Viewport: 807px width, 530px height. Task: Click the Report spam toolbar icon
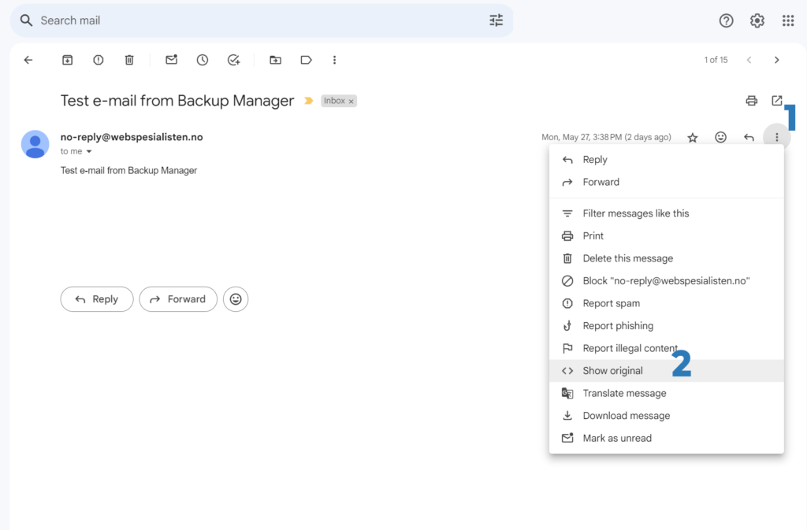pos(99,60)
